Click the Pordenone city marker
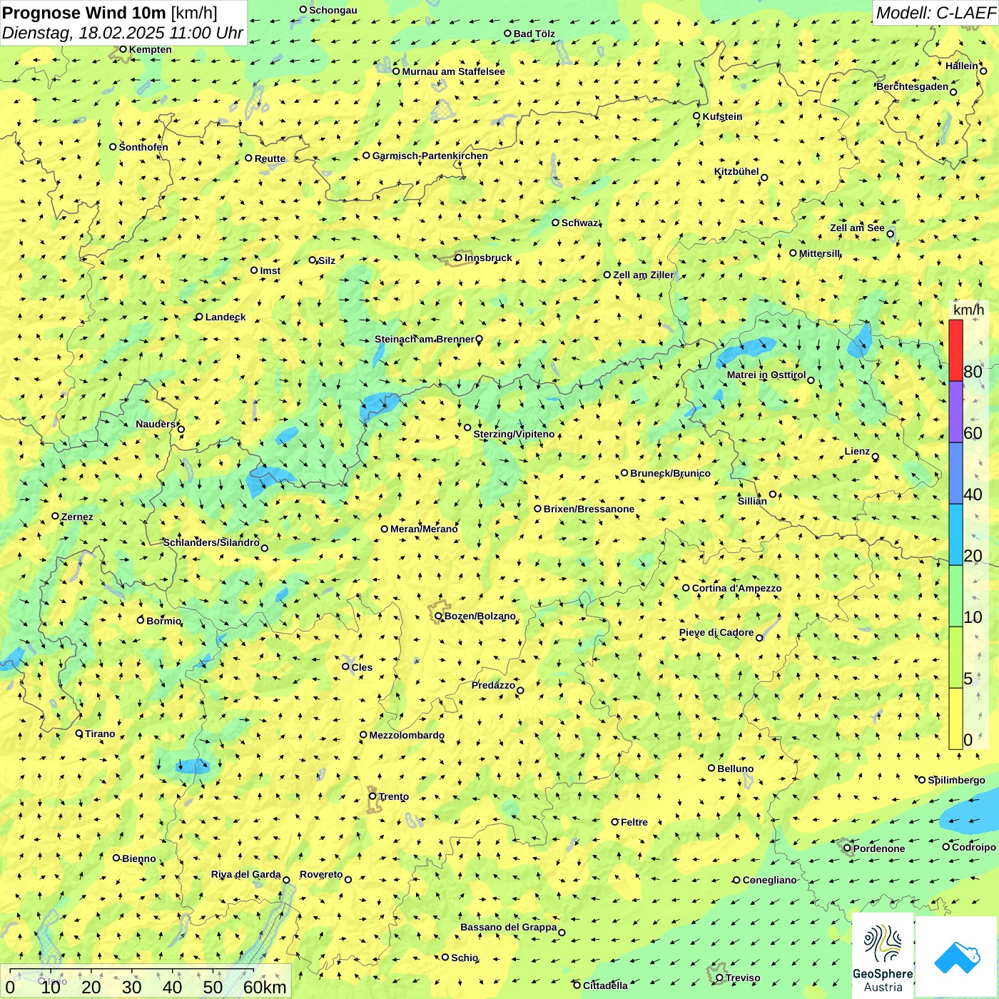Image resolution: width=999 pixels, height=999 pixels. pyautogui.click(x=847, y=848)
